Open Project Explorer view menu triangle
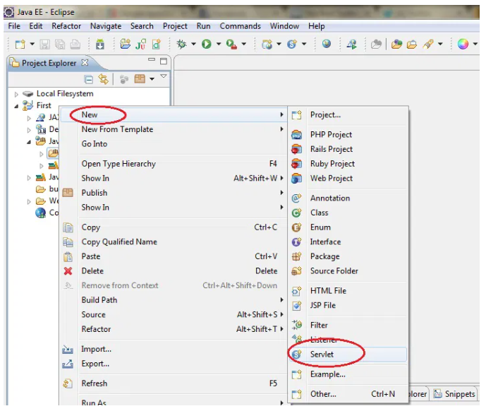Image resolution: width=486 pixels, height=411 pixels. click(x=164, y=77)
